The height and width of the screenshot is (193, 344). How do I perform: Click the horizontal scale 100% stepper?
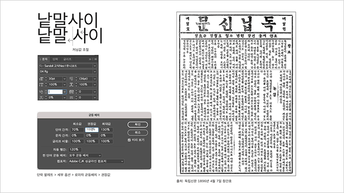[76, 84]
